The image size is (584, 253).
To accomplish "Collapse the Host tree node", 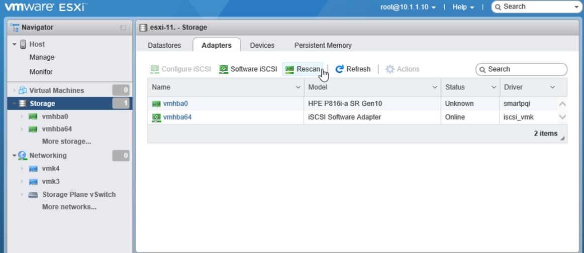I will [15, 45].
